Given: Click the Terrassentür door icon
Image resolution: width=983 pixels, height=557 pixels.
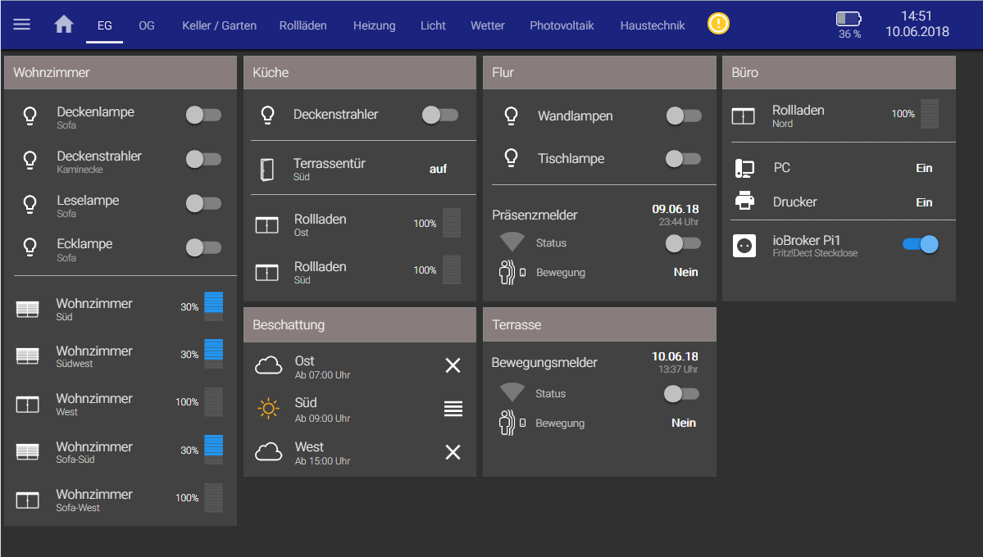Looking at the screenshot, I should point(267,170).
